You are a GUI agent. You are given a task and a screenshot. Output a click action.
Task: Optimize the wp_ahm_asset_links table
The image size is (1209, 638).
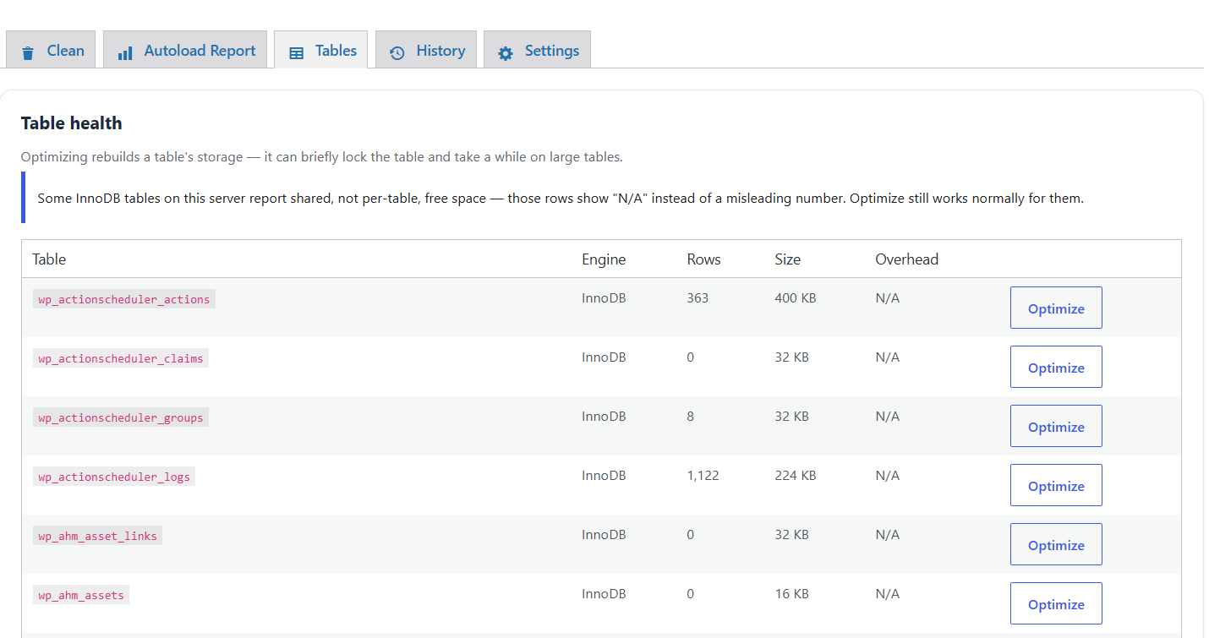(1056, 544)
